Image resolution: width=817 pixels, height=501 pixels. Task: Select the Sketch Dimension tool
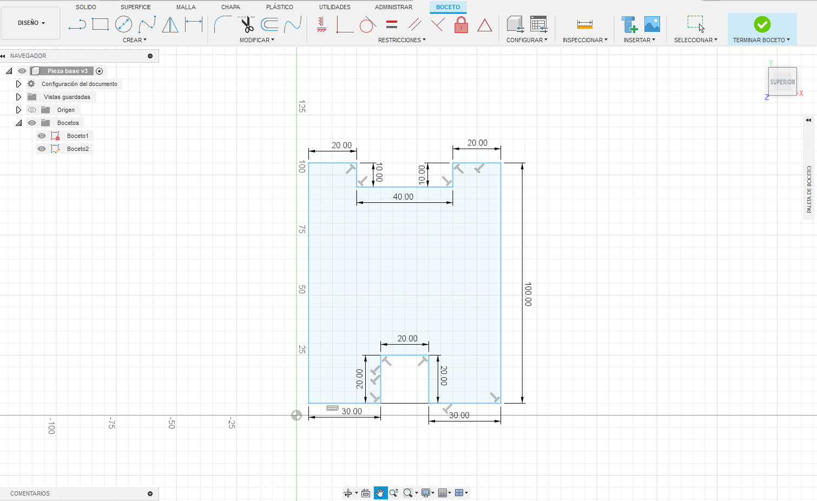point(194,24)
